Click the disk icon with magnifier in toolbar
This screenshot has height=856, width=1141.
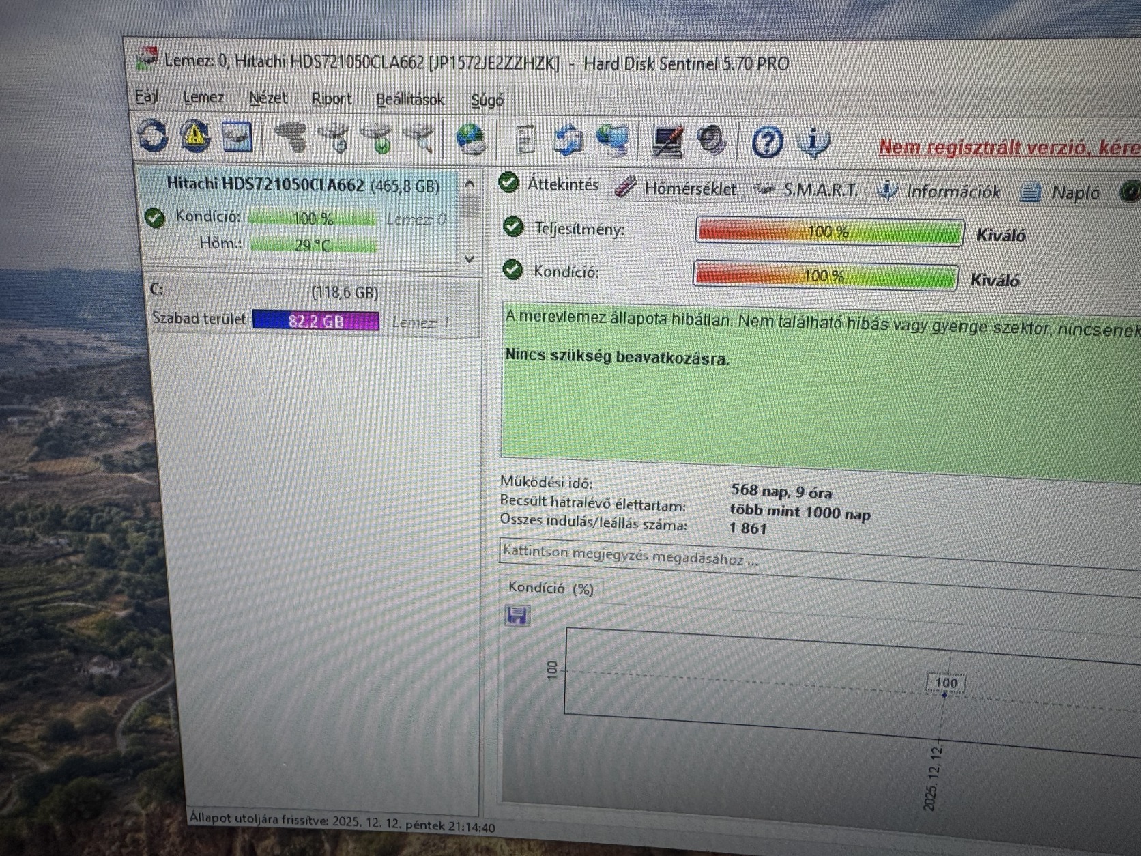click(419, 139)
